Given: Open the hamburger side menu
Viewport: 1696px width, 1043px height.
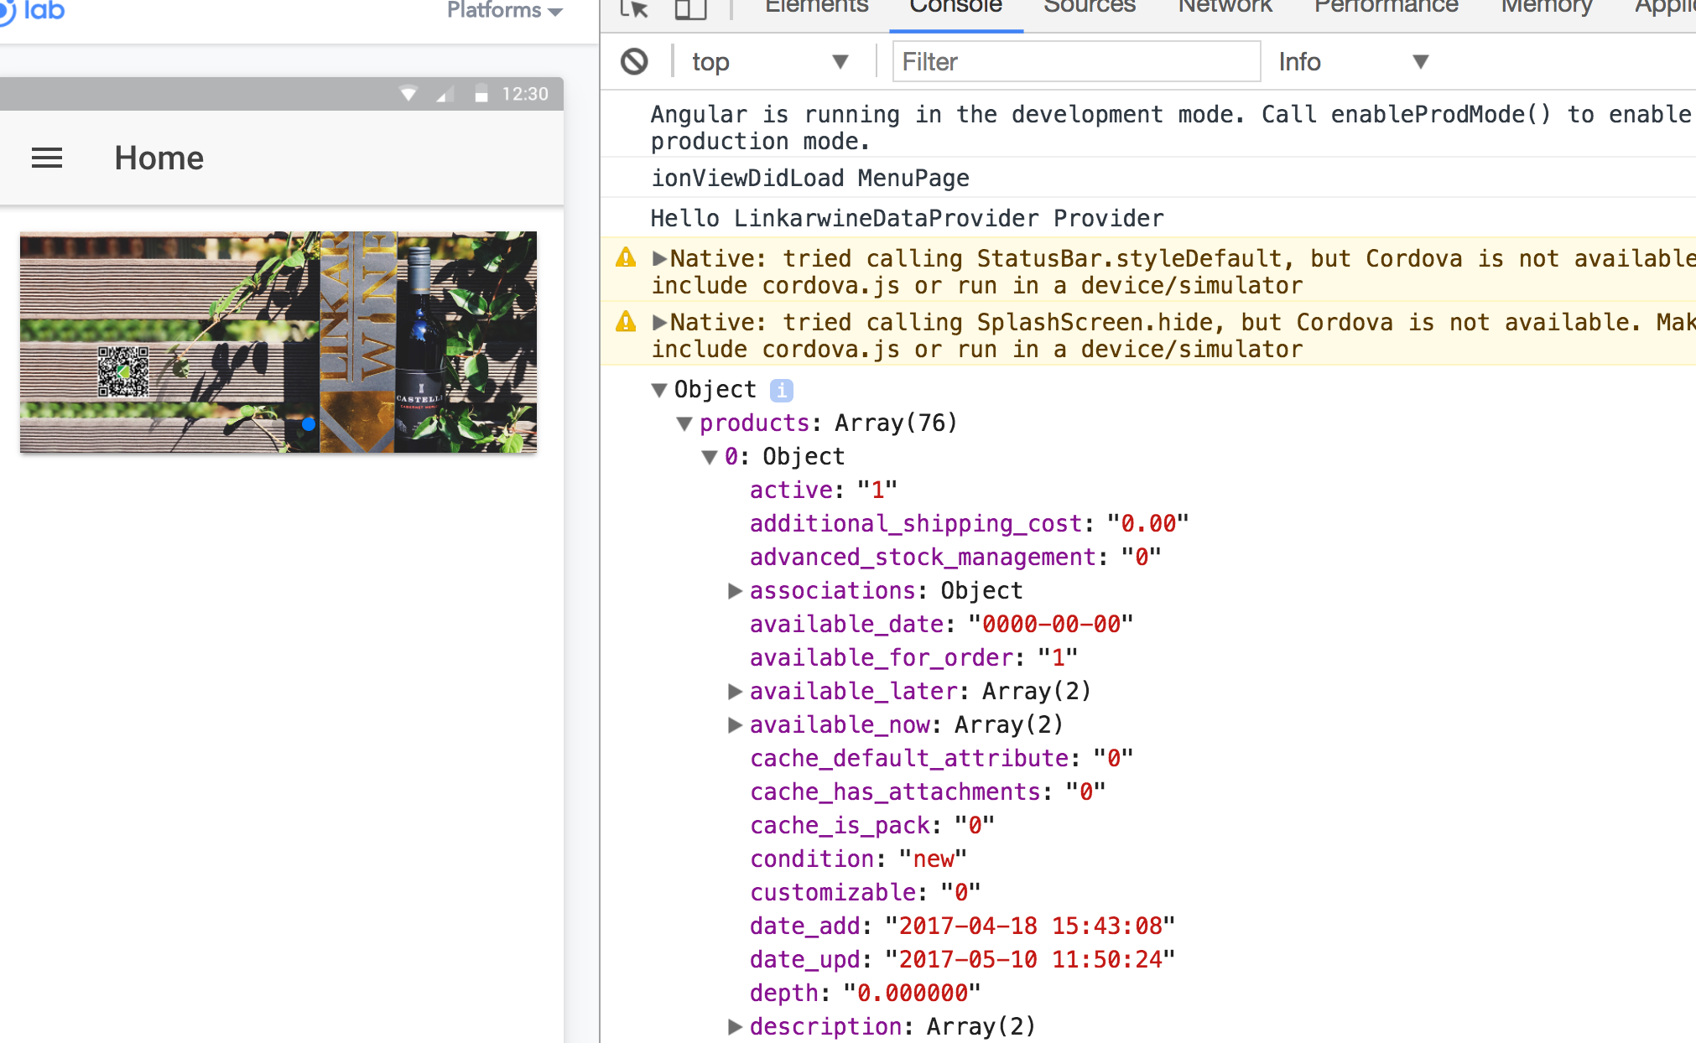Looking at the screenshot, I should pos(47,158).
